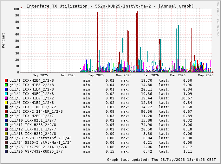Select the legend label gi1/6 ICX-H1E2_1/2/8
221x164 pixels.
coord(32,103)
